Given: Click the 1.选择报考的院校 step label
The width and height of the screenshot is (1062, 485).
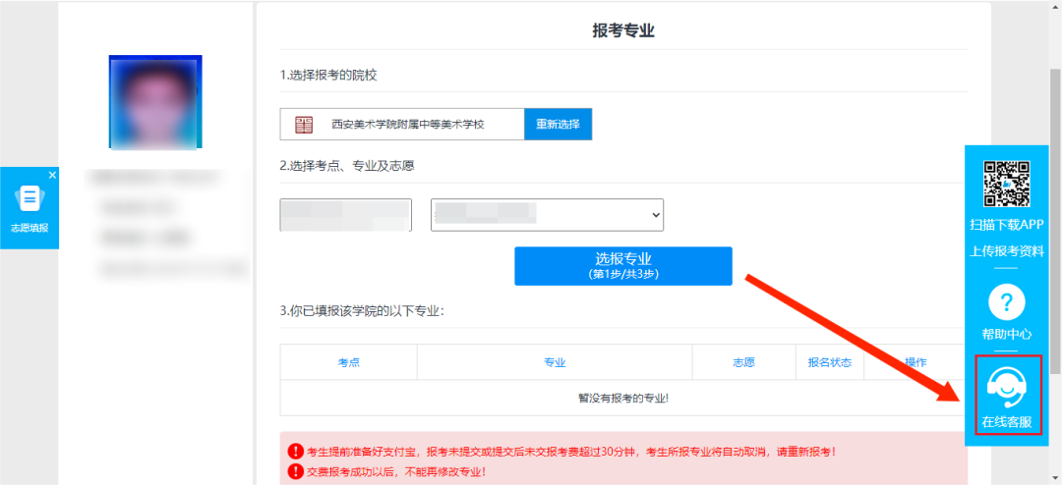Looking at the screenshot, I should (x=328, y=75).
